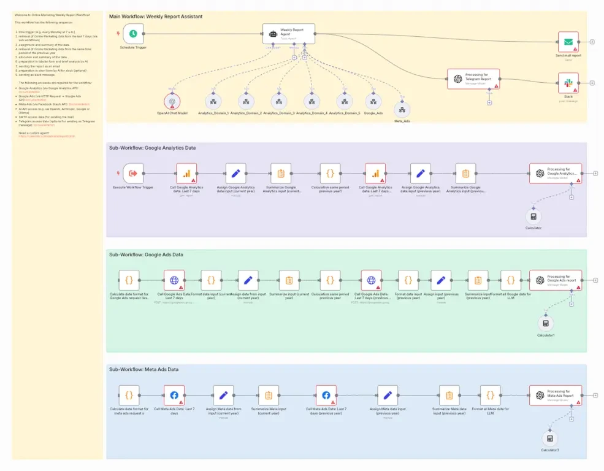The image size is (604, 471).
Task: Open the Processing for Google Analytics node
Action: (556, 174)
